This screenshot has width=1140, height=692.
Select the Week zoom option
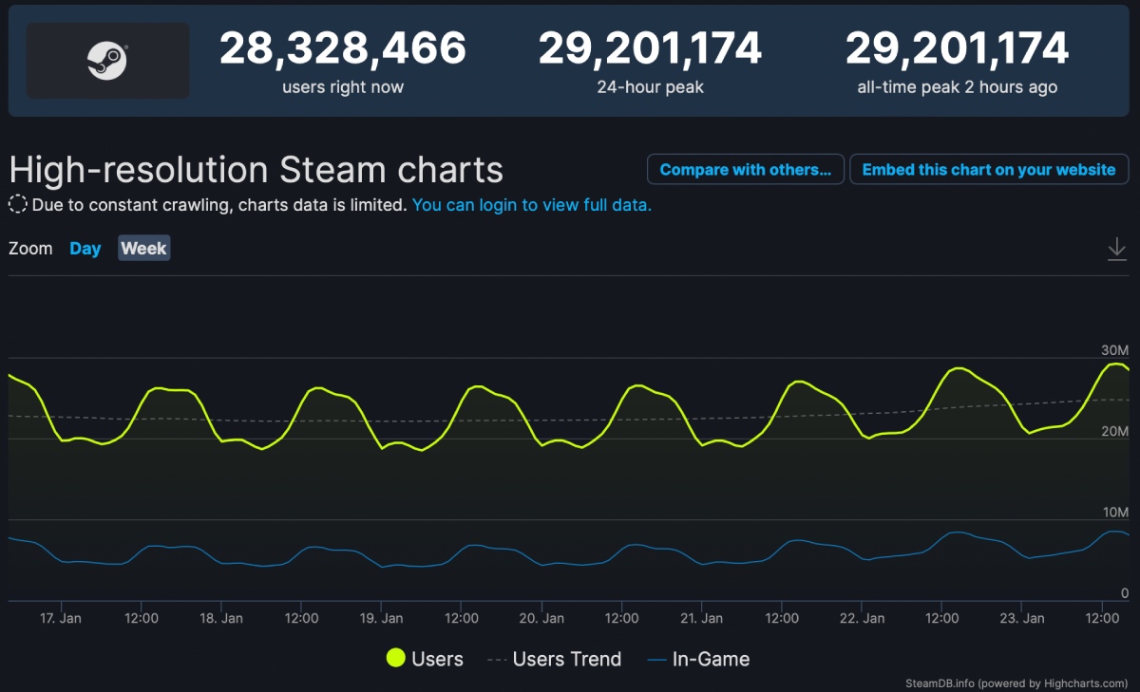[x=143, y=249]
